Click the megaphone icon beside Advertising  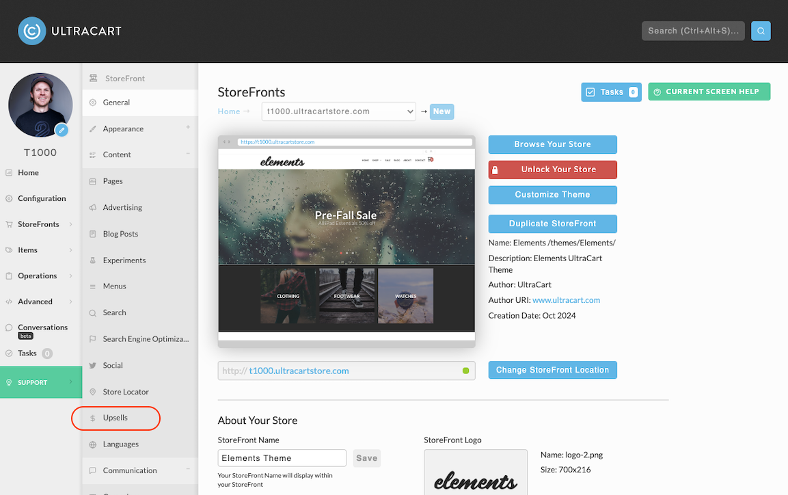(x=92, y=208)
